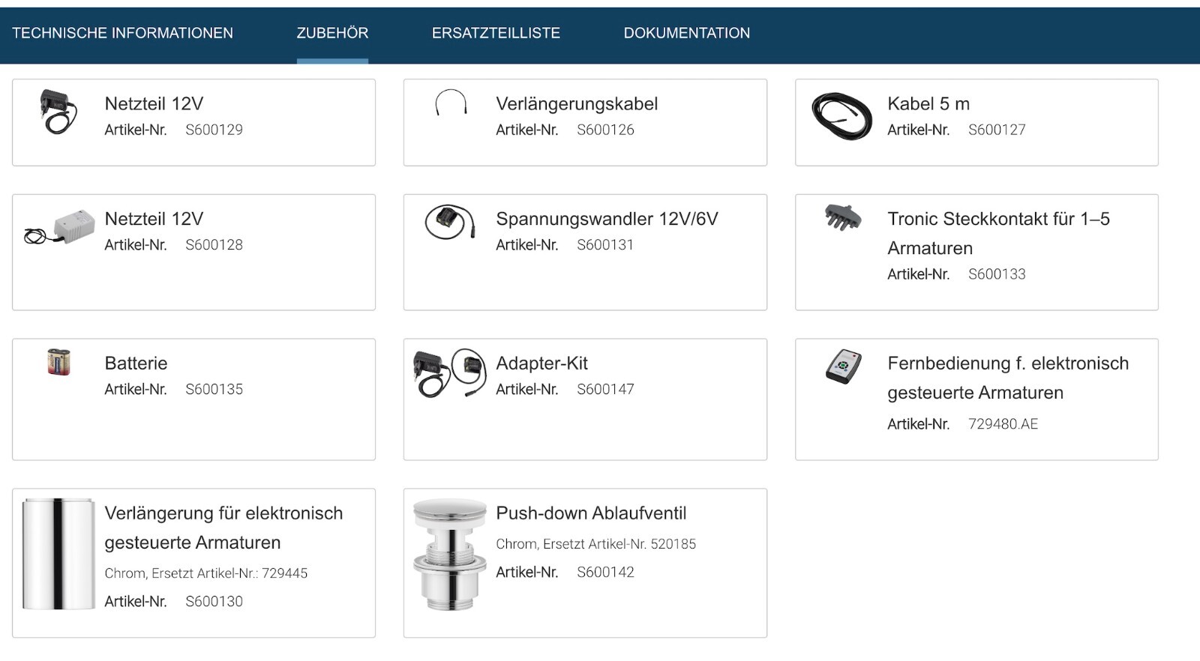Open the Fernbedienung f. elektronisch gesteuerte Armaturen title
Viewport: 1200px width, 661px height.
click(x=1008, y=378)
